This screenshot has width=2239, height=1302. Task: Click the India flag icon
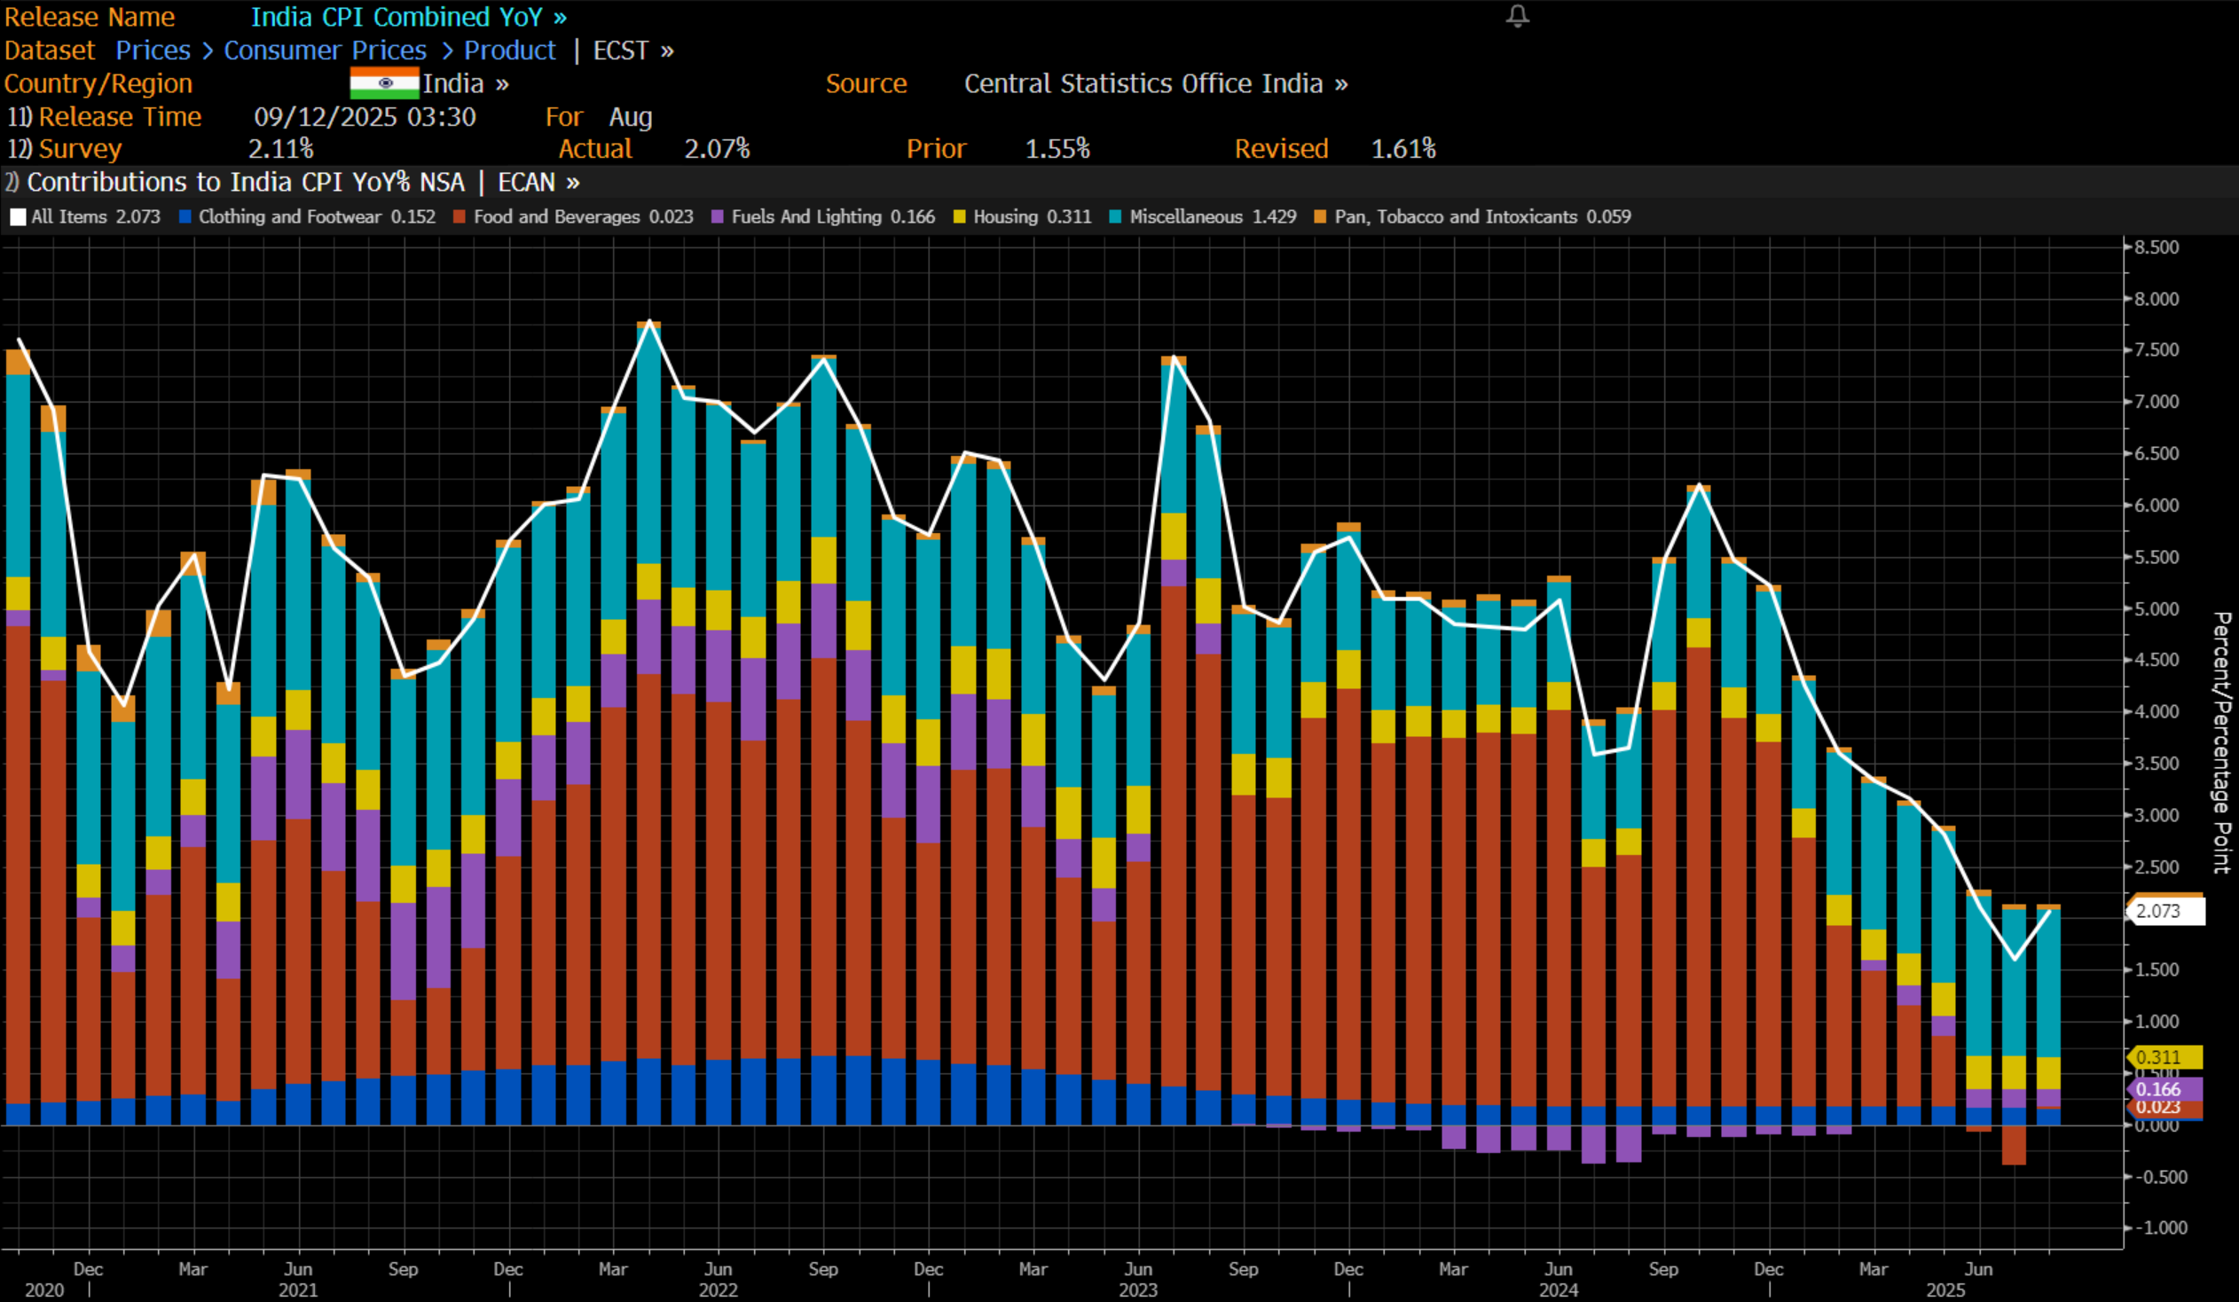coord(384,82)
